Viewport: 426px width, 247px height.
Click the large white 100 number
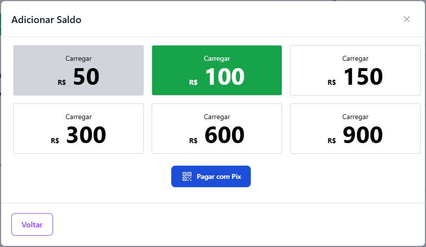(x=224, y=76)
